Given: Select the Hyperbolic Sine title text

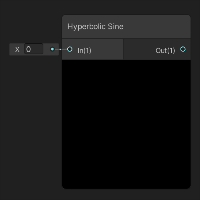Looking at the screenshot, I should coord(96,27).
